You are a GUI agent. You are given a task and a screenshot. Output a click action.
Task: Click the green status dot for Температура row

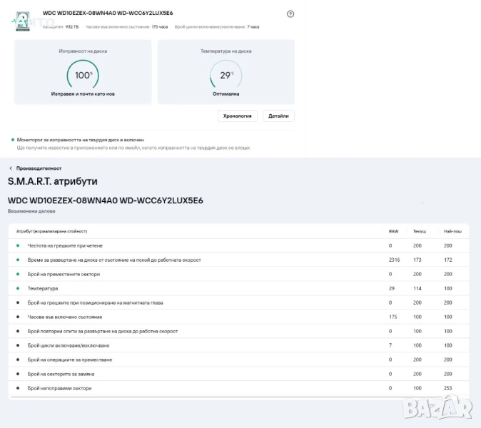click(17, 288)
